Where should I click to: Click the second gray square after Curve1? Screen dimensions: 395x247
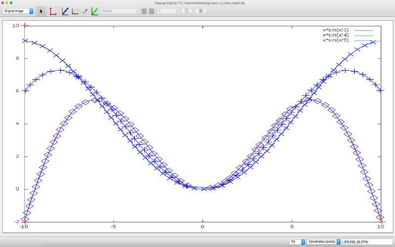(152, 11)
